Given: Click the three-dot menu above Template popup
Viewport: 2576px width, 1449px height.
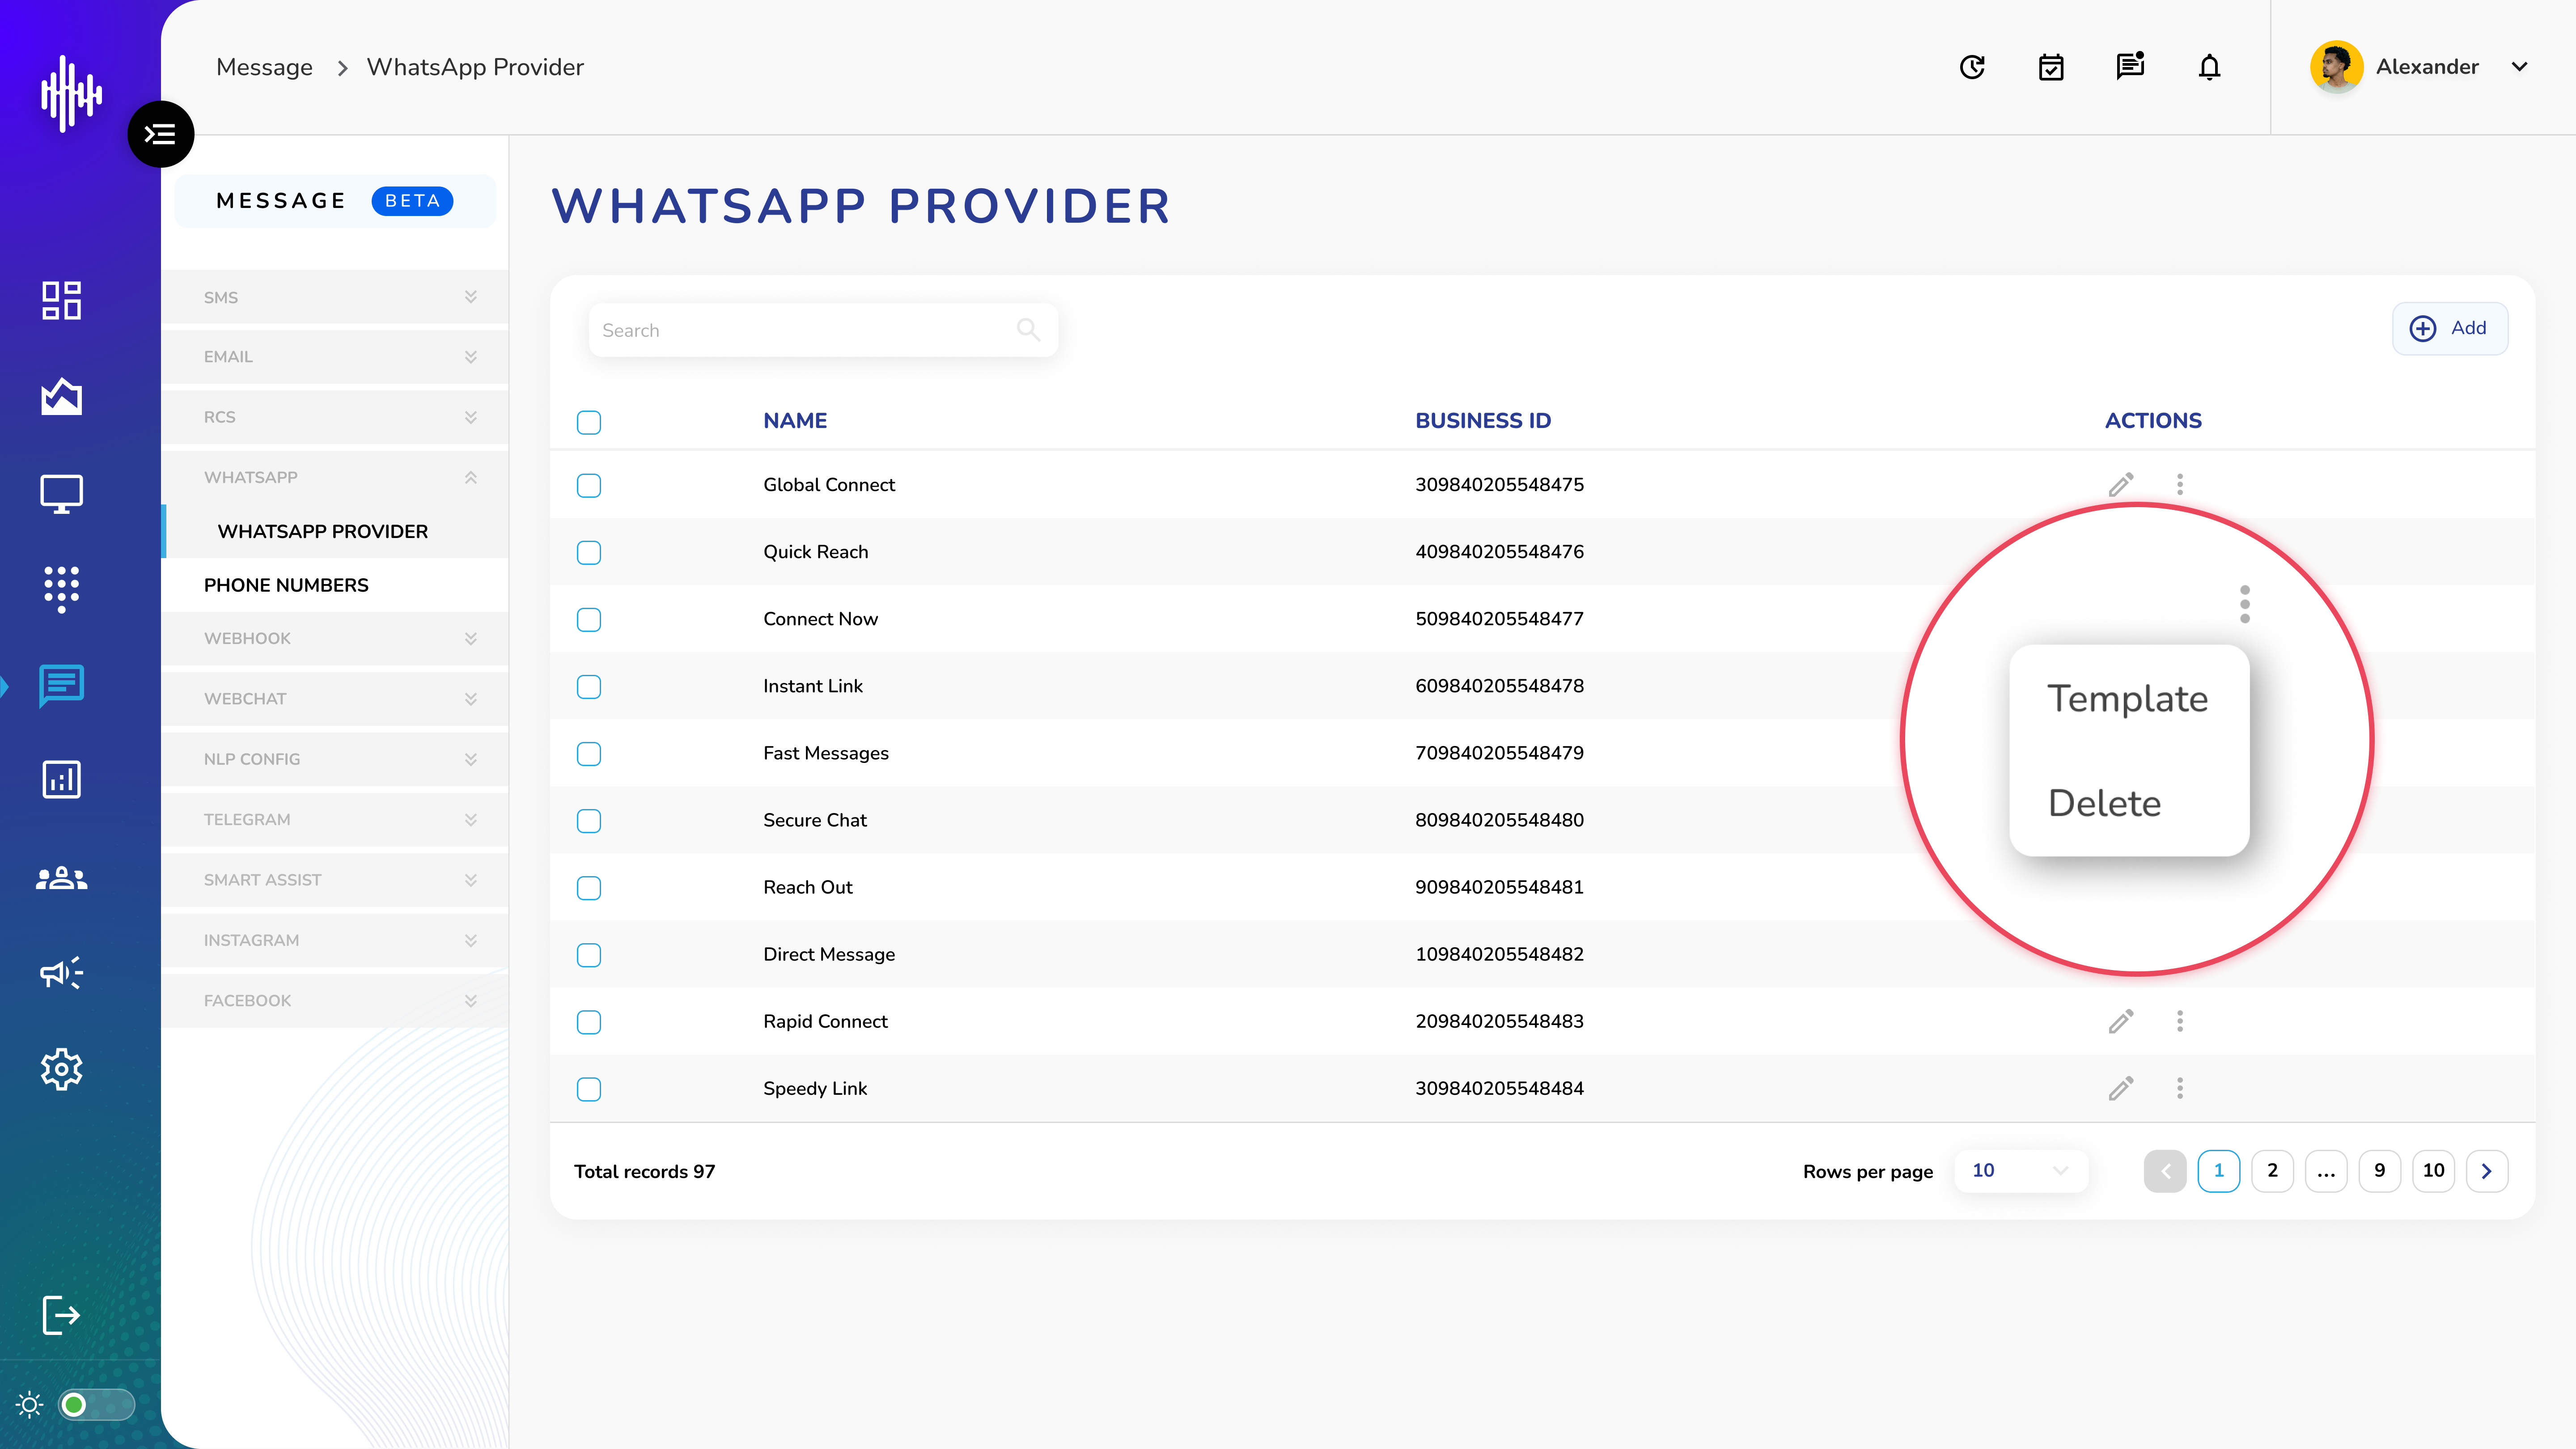Looking at the screenshot, I should click(x=2245, y=604).
